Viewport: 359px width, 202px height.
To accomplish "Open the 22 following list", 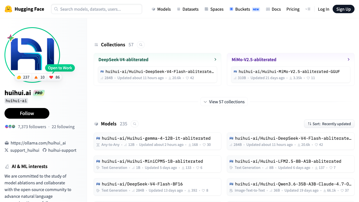I will 63,127.
